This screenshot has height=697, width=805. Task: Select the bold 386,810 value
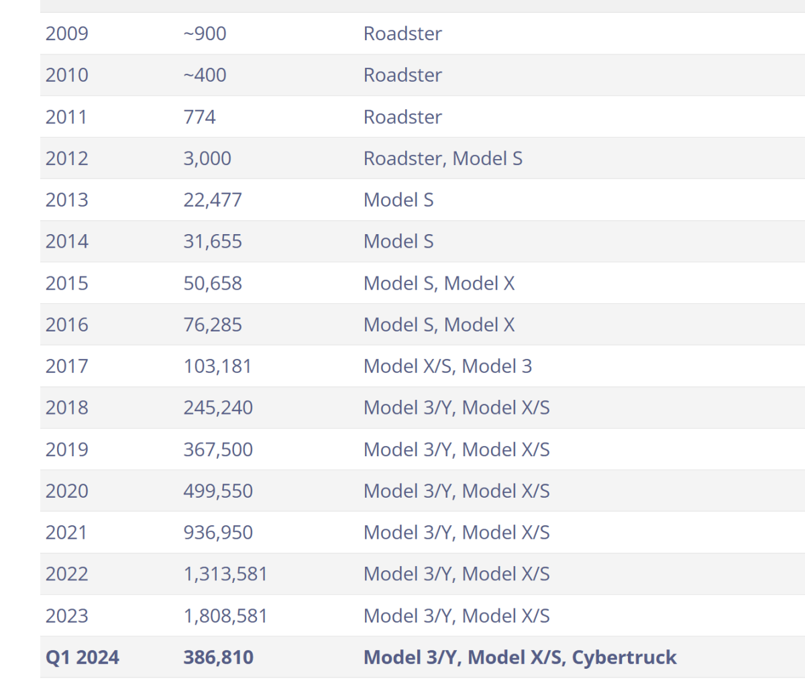(x=219, y=657)
